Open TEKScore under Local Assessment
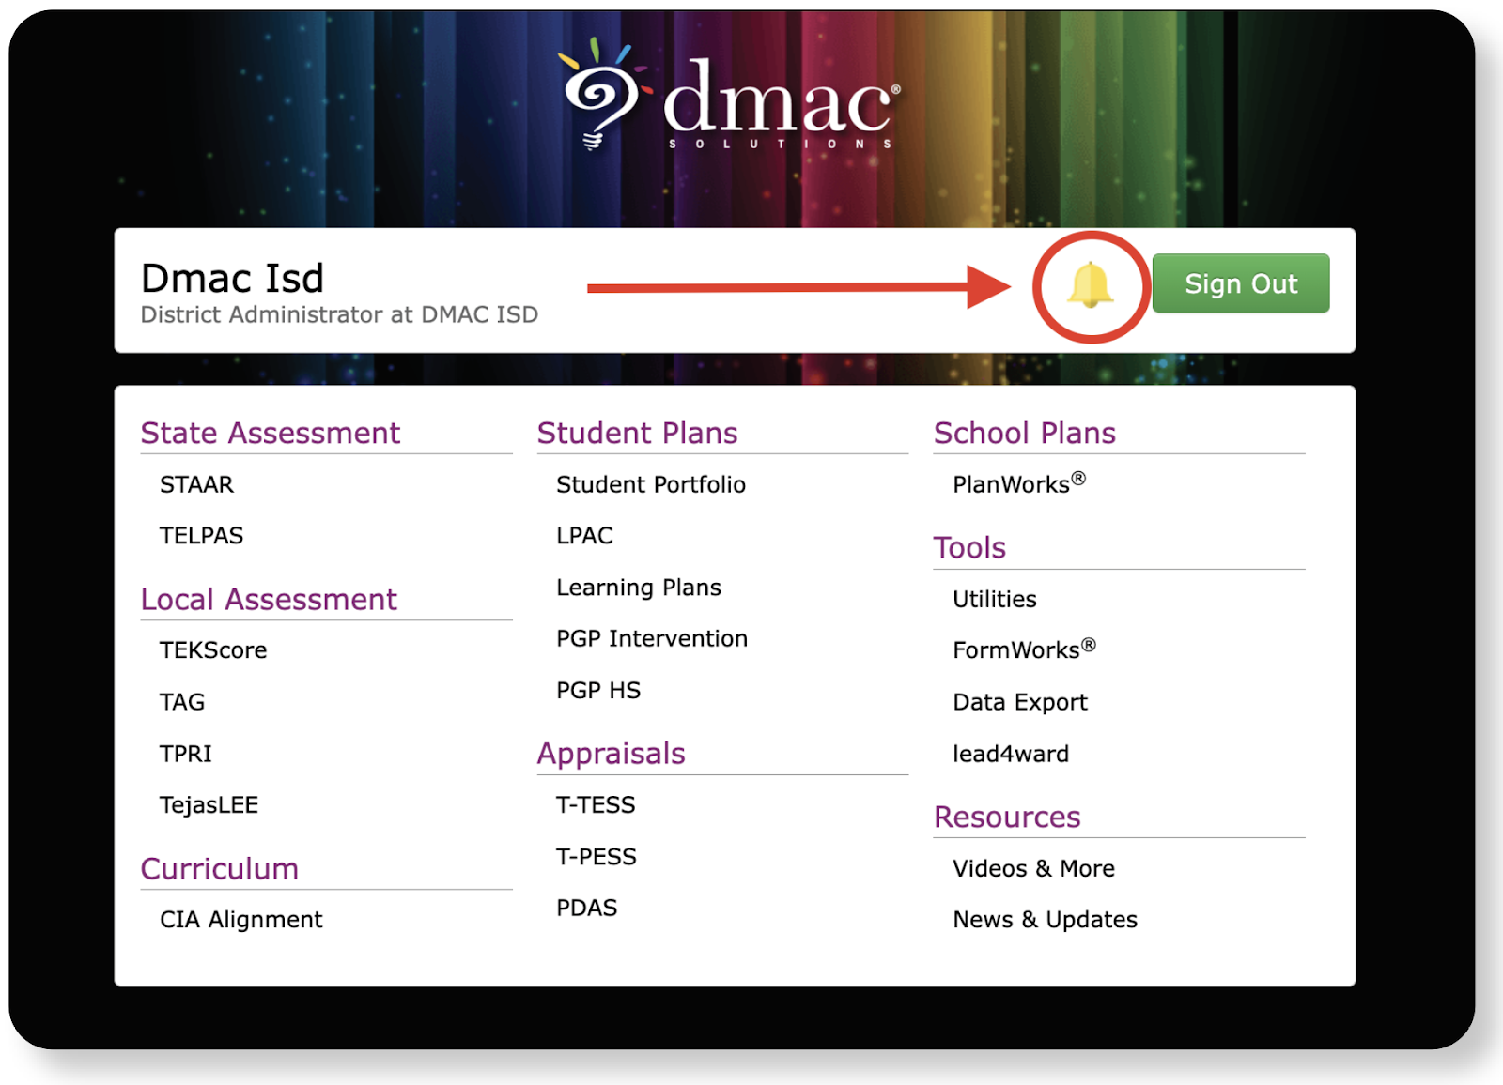This screenshot has width=1503, height=1085. pyautogui.click(x=213, y=650)
